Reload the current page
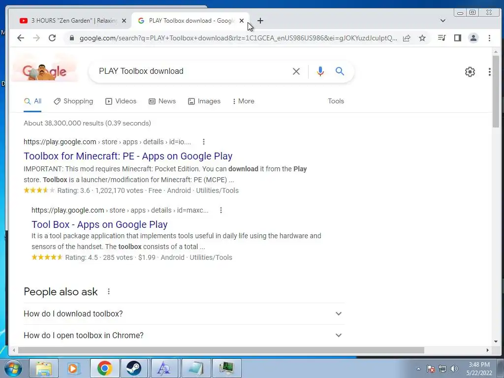This screenshot has width=504, height=378. (x=52, y=38)
